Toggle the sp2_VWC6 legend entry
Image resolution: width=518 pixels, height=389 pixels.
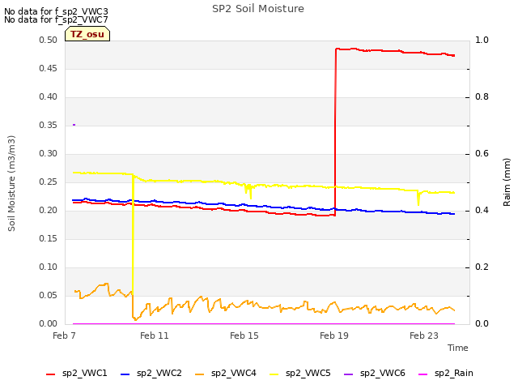point(375,373)
